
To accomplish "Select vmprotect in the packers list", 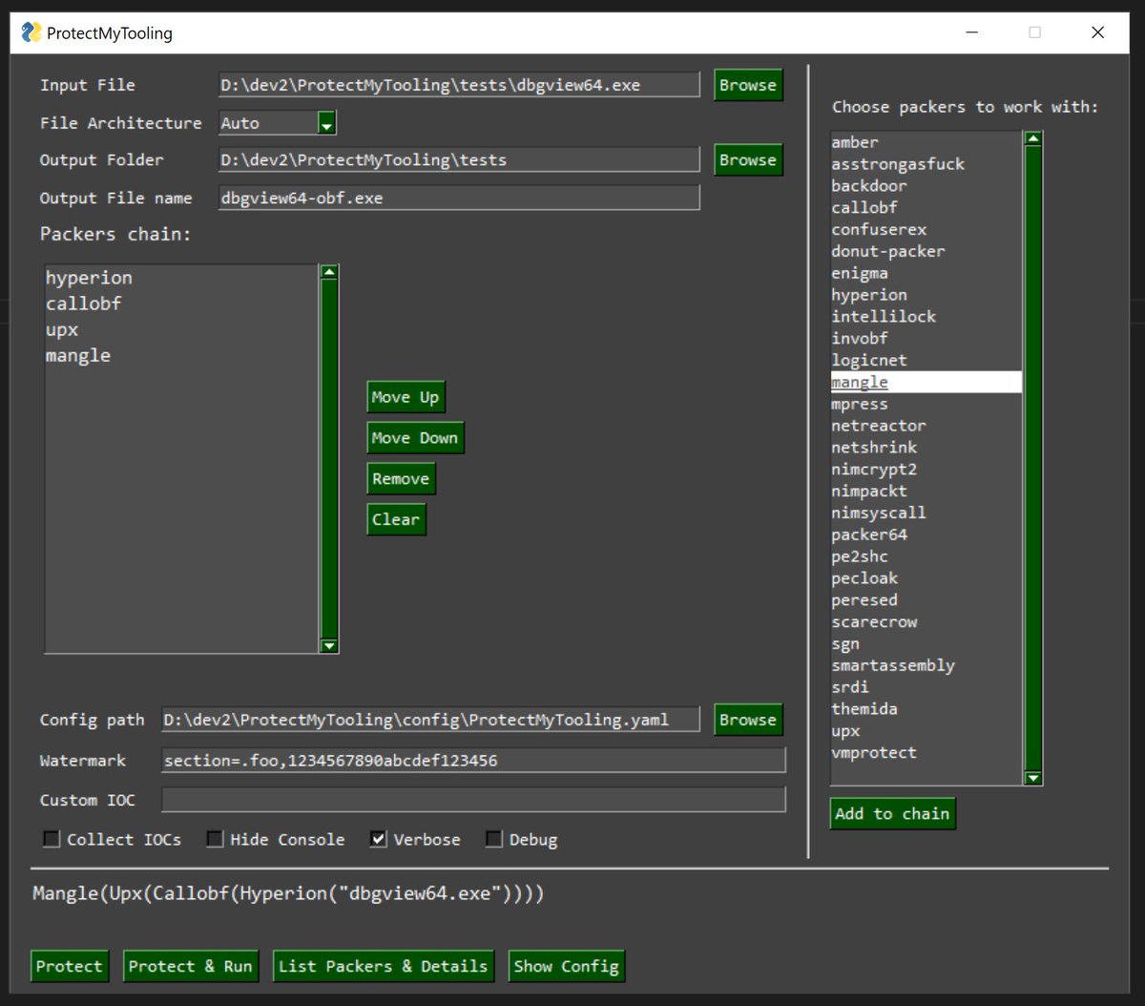I will click(926, 752).
